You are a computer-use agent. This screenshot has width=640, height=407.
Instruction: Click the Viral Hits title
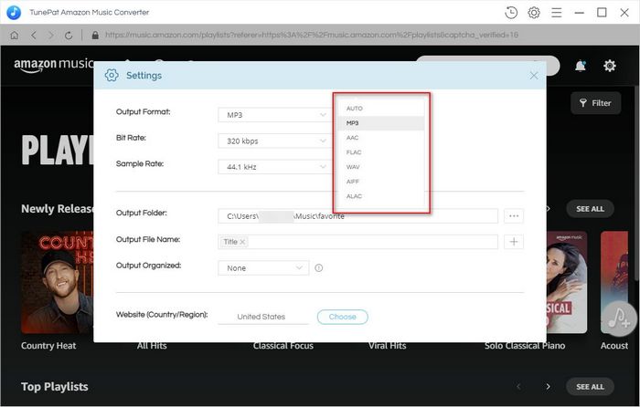(387, 346)
